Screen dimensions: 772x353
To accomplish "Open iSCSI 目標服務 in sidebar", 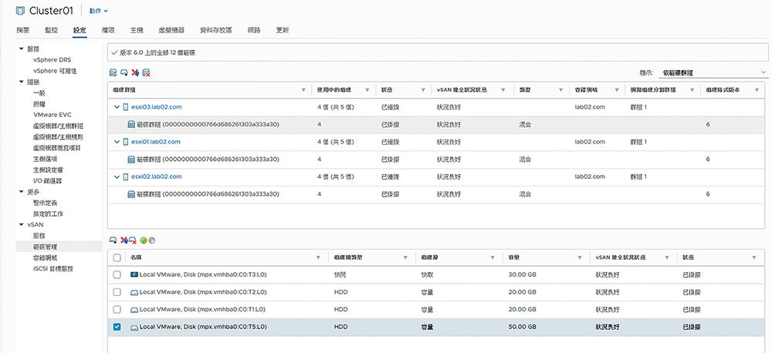I will (x=52, y=269).
